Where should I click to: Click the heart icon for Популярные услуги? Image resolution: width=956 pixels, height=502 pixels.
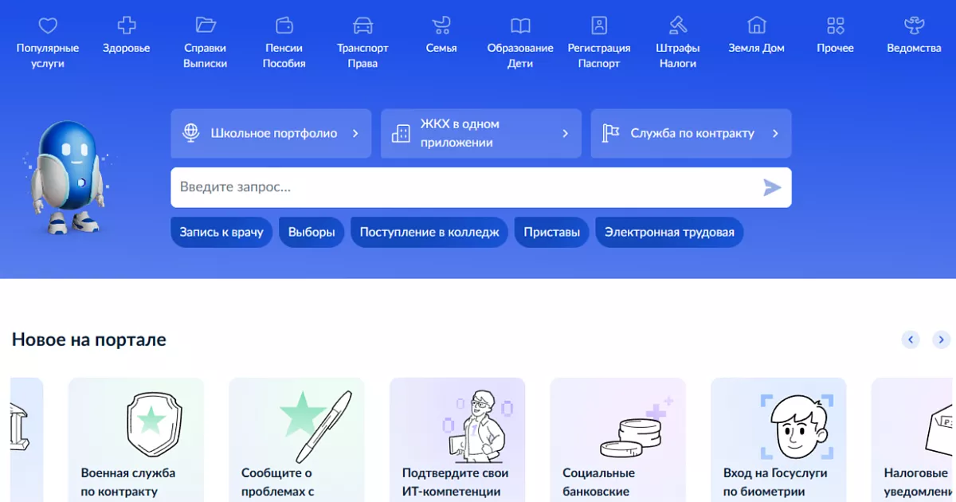[x=48, y=25]
